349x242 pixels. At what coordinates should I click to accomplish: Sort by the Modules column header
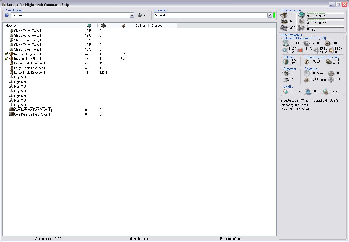[43, 25]
